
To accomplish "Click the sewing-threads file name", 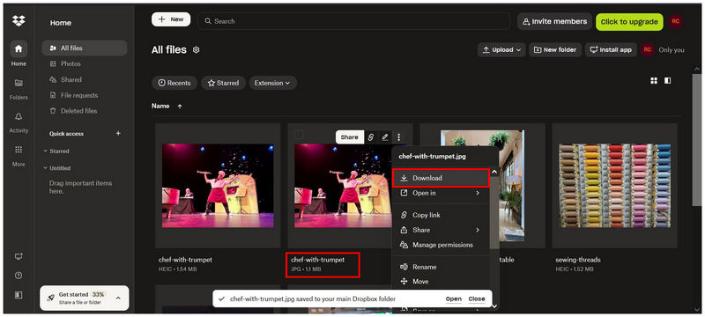I will tap(578, 260).
